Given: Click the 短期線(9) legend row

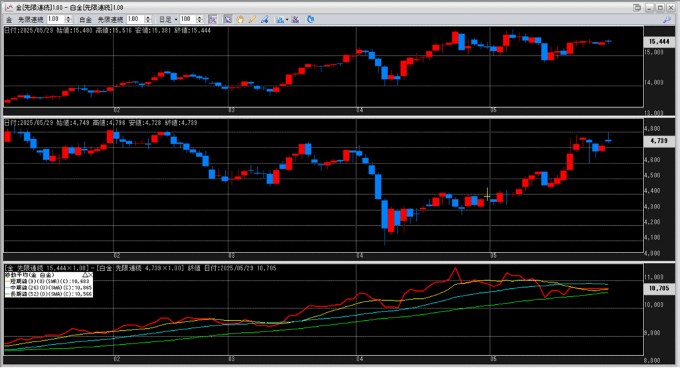Looking at the screenshot, I should (x=48, y=281).
